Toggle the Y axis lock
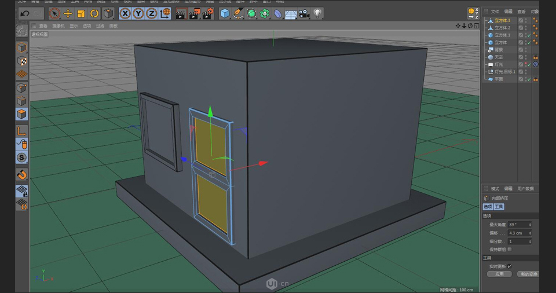Image resolution: width=556 pixels, height=293 pixels. (138, 14)
